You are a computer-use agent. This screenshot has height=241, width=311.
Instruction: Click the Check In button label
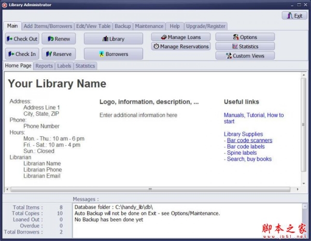pos(25,54)
